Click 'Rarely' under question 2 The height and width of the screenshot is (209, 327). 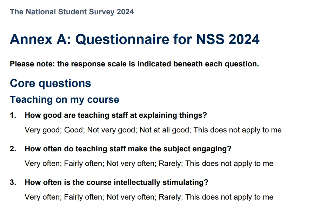click(x=171, y=164)
